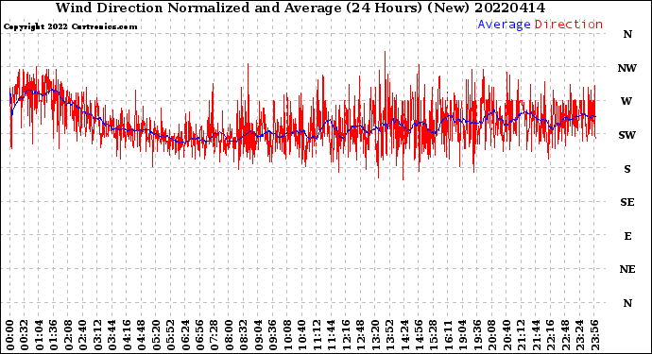Select the 'SW' direction axis label
Viewport: 652px width, 354px height.
point(627,135)
